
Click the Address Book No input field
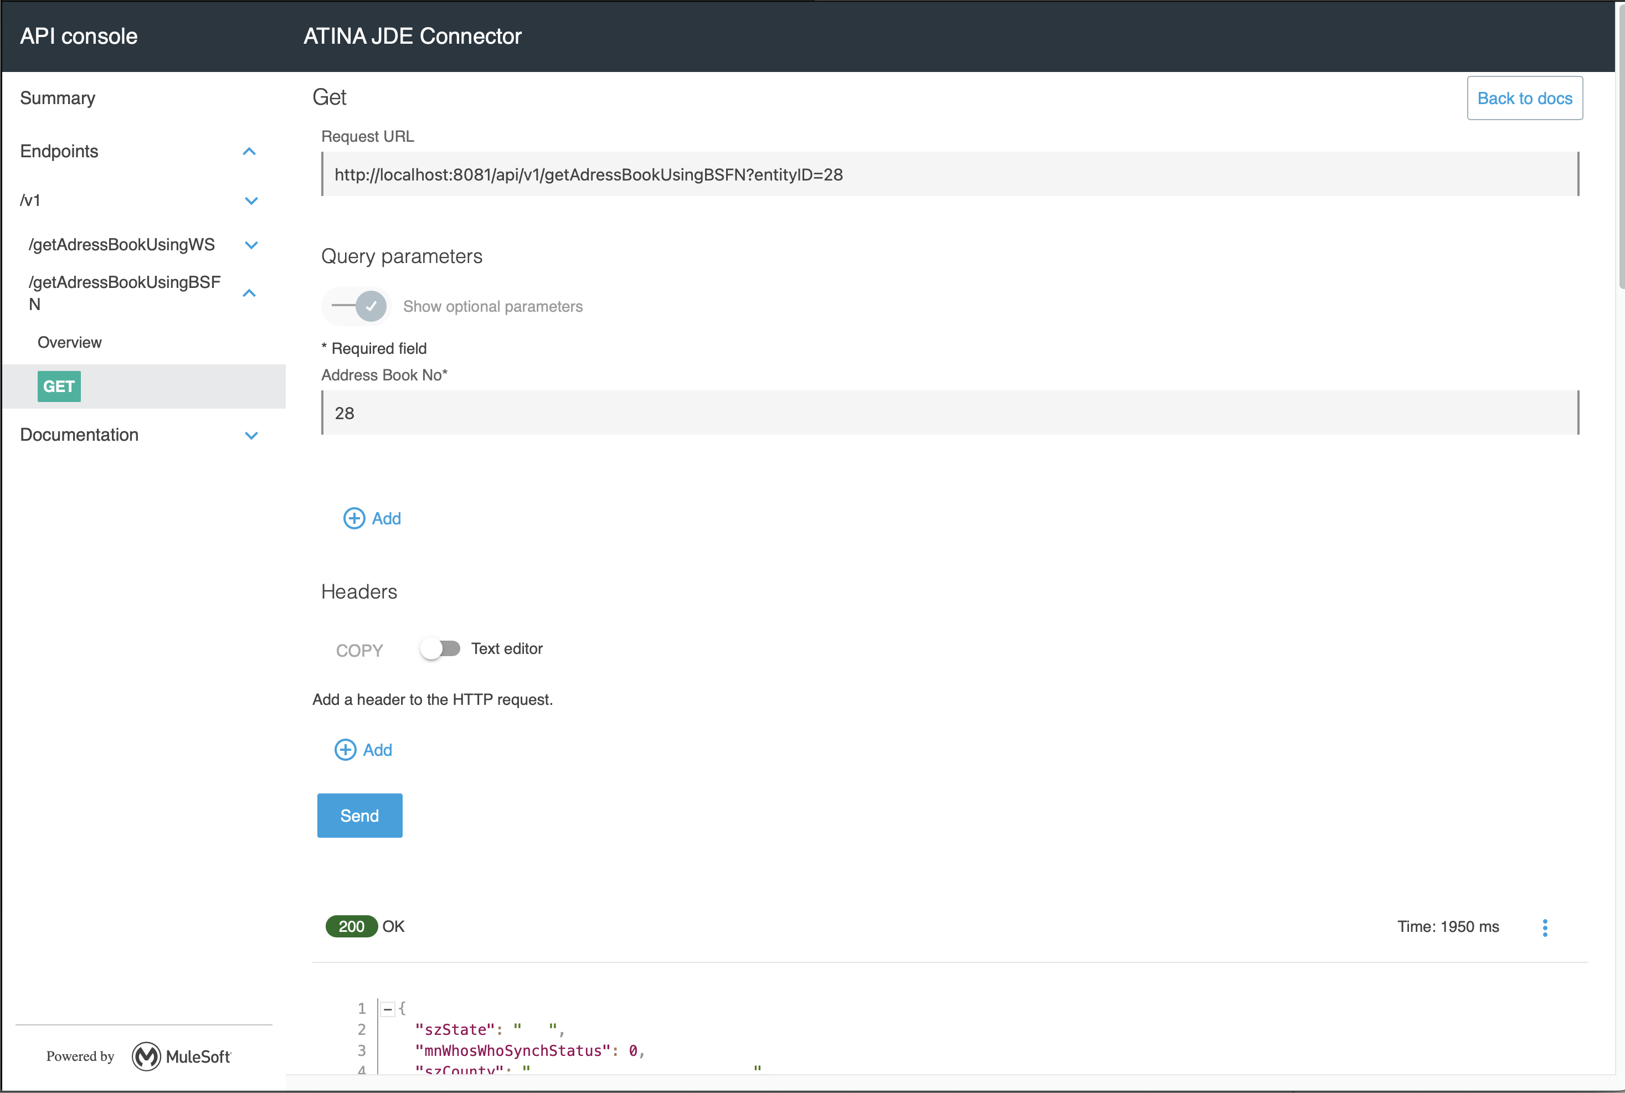[x=949, y=413]
